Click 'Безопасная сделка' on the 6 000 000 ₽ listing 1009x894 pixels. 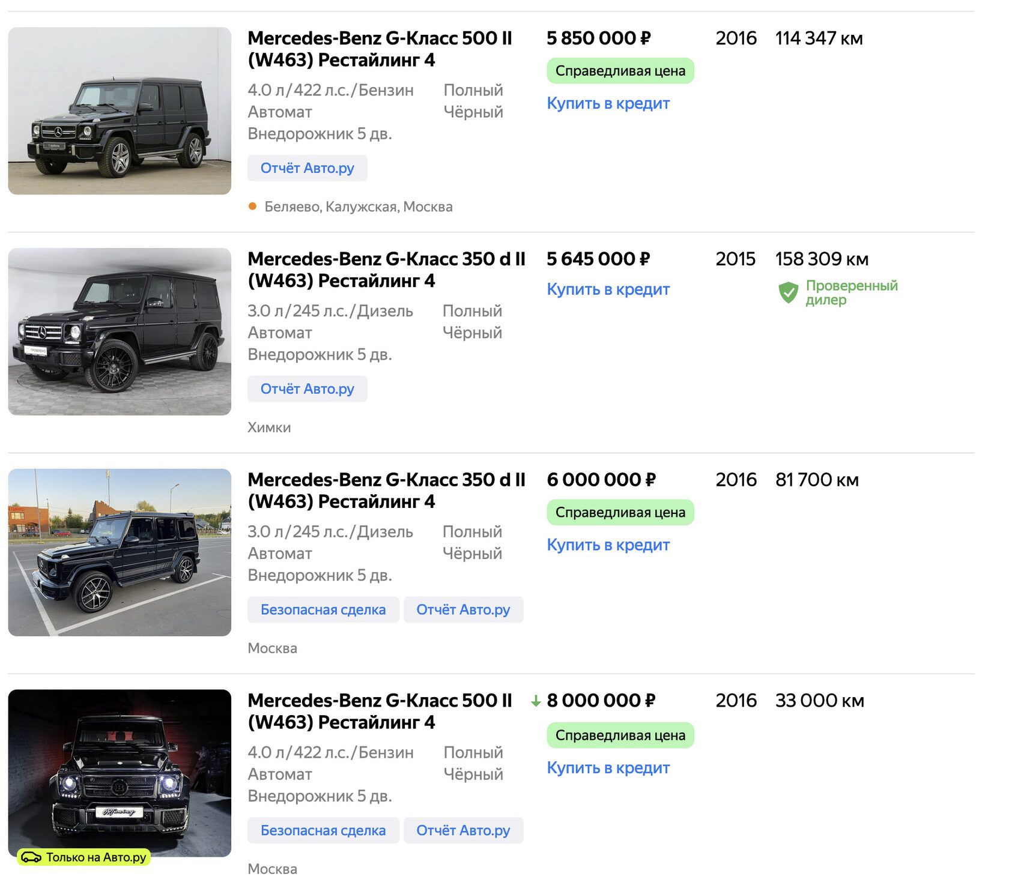pyautogui.click(x=323, y=610)
